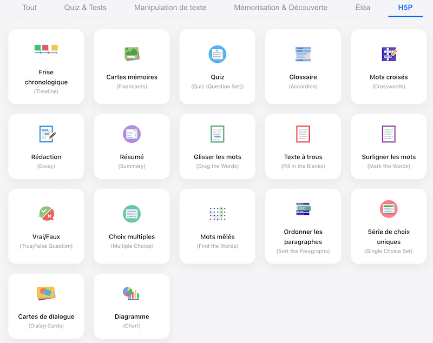Select the purple Résumé icon
This screenshot has height=343, width=433.
tap(132, 134)
